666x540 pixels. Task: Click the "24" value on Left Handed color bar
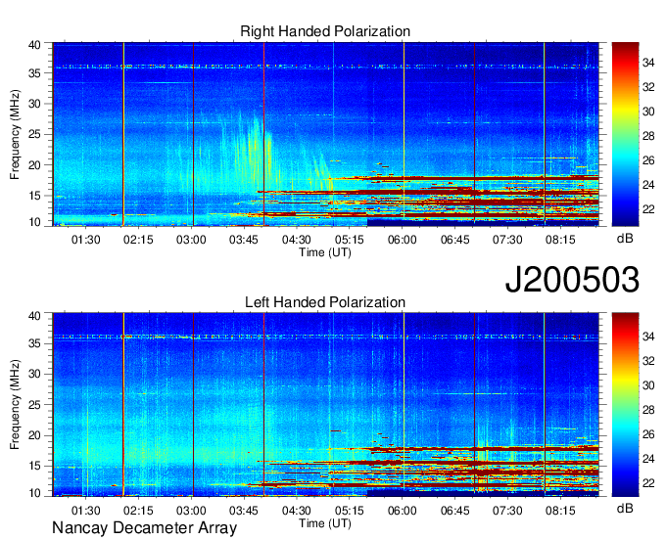[x=648, y=459]
